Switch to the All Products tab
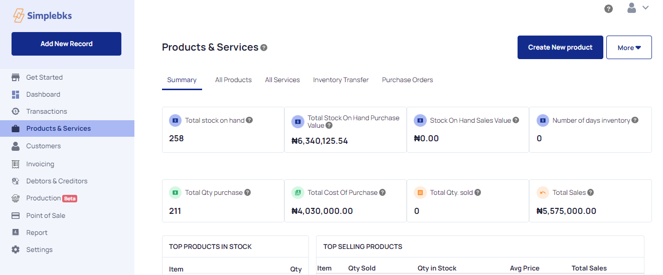 click(233, 80)
